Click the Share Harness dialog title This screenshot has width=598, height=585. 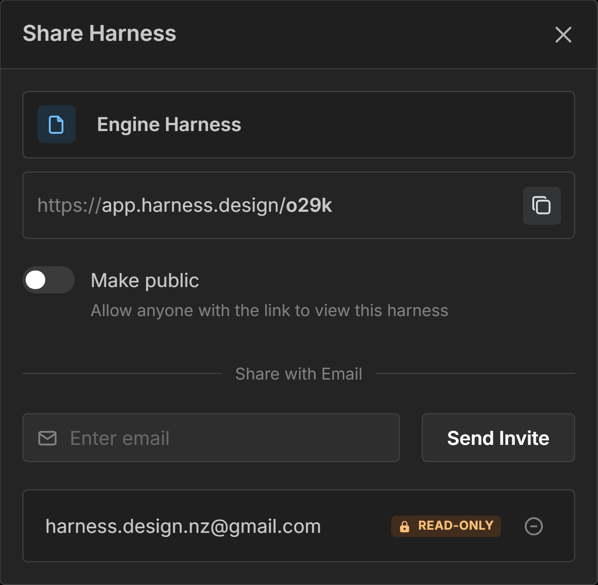pyautogui.click(x=99, y=34)
